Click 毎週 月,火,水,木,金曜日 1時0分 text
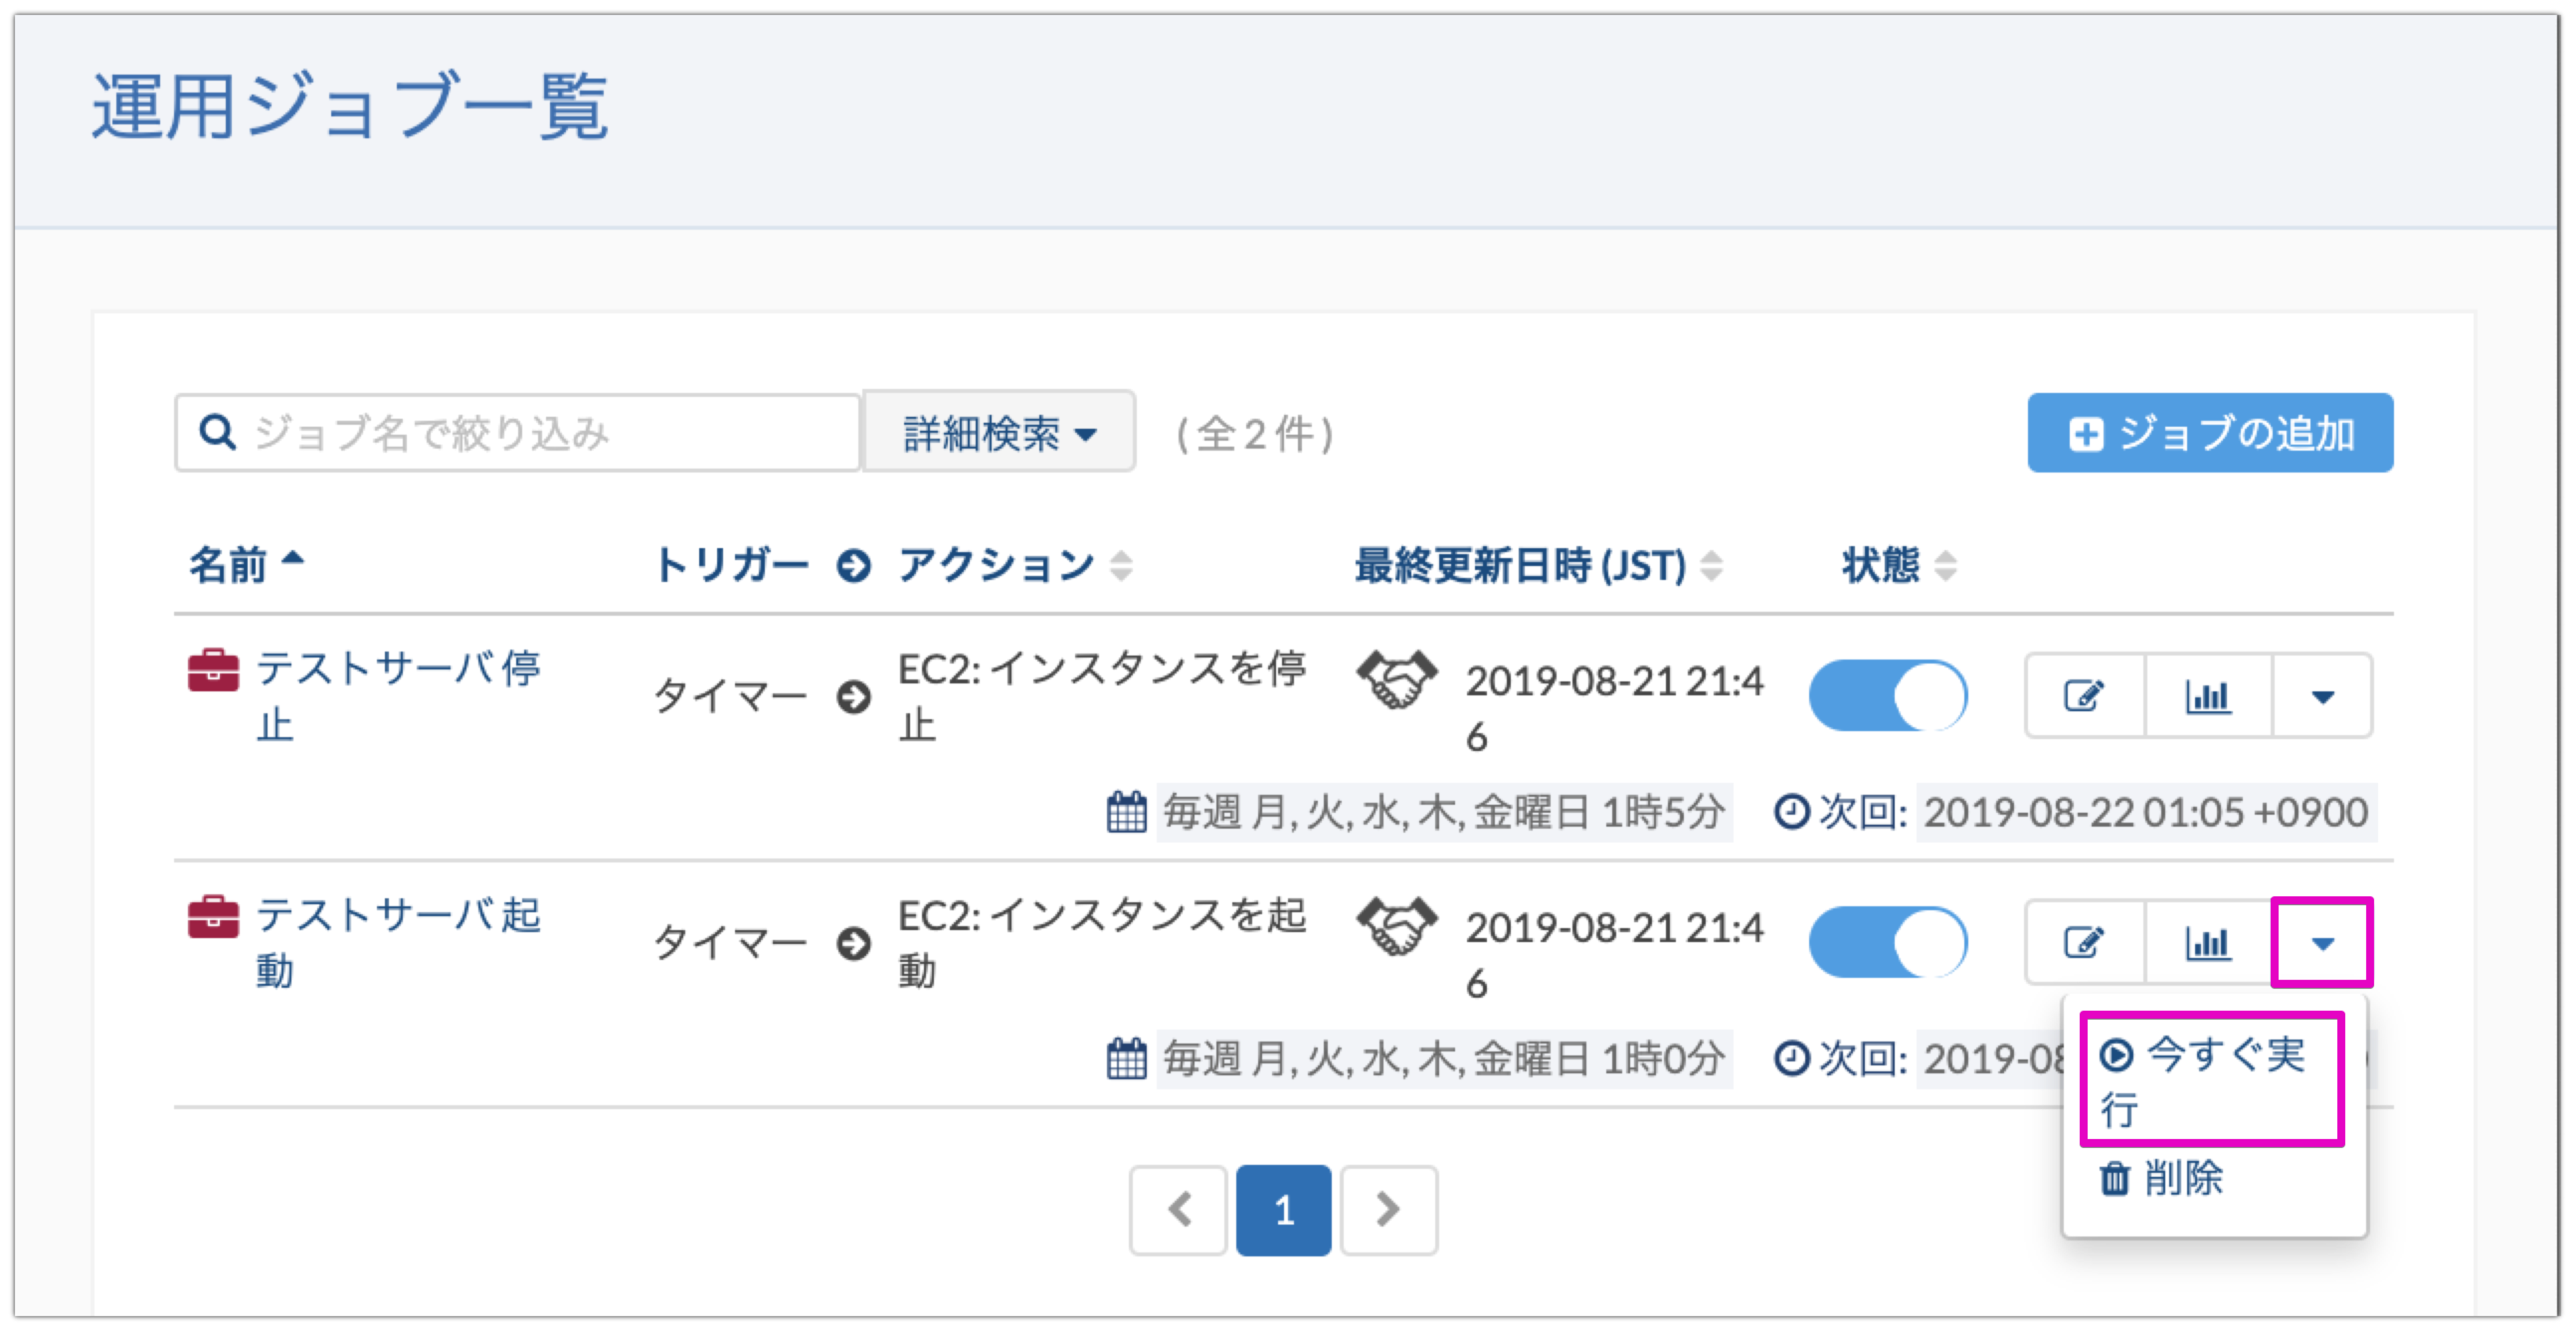2576x1331 pixels. 1444,1058
